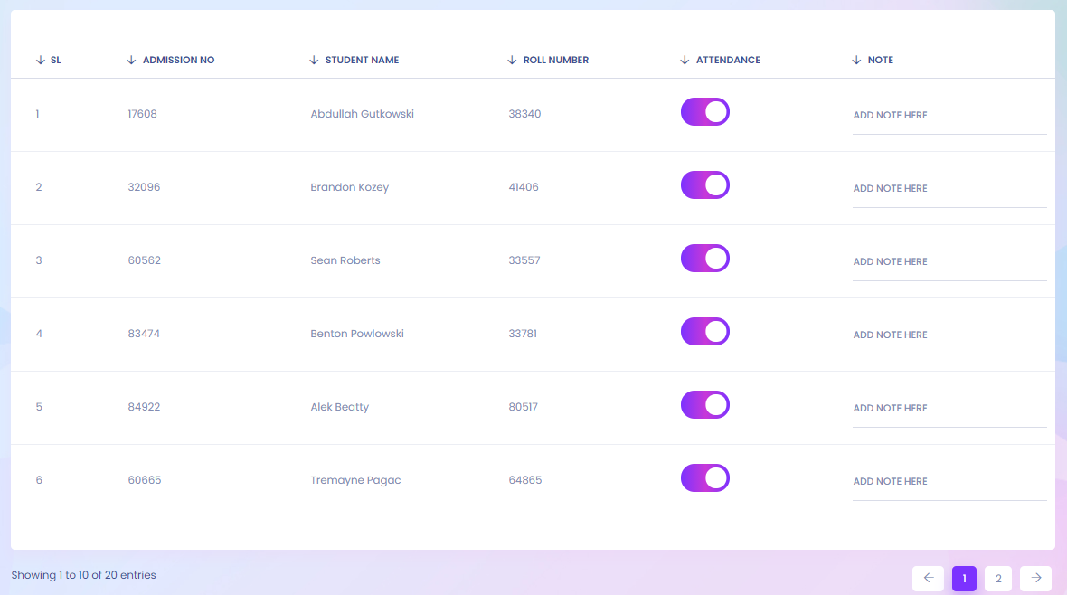Image resolution: width=1067 pixels, height=595 pixels.
Task: Select page 1 pagination button
Action: coord(964,579)
